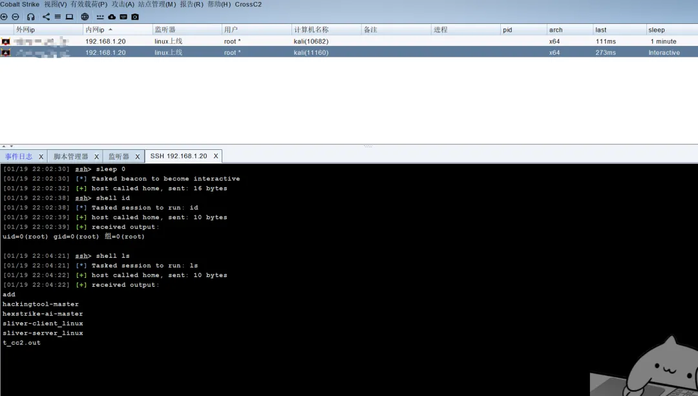The width and height of the screenshot is (698, 396).
Task: Open the 视图(V) menu
Action: pos(55,5)
